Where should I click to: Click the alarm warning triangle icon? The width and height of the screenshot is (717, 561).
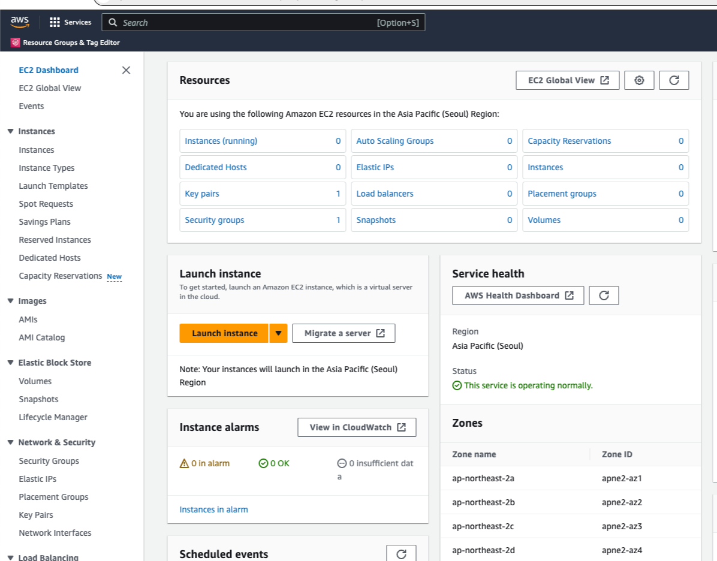tap(184, 463)
